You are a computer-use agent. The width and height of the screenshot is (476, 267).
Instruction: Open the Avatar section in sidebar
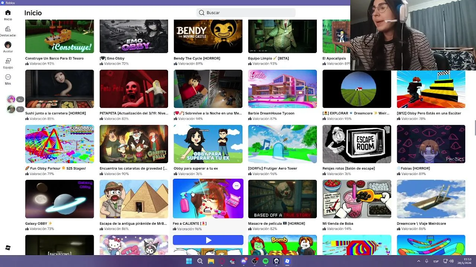pyautogui.click(x=8, y=45)
